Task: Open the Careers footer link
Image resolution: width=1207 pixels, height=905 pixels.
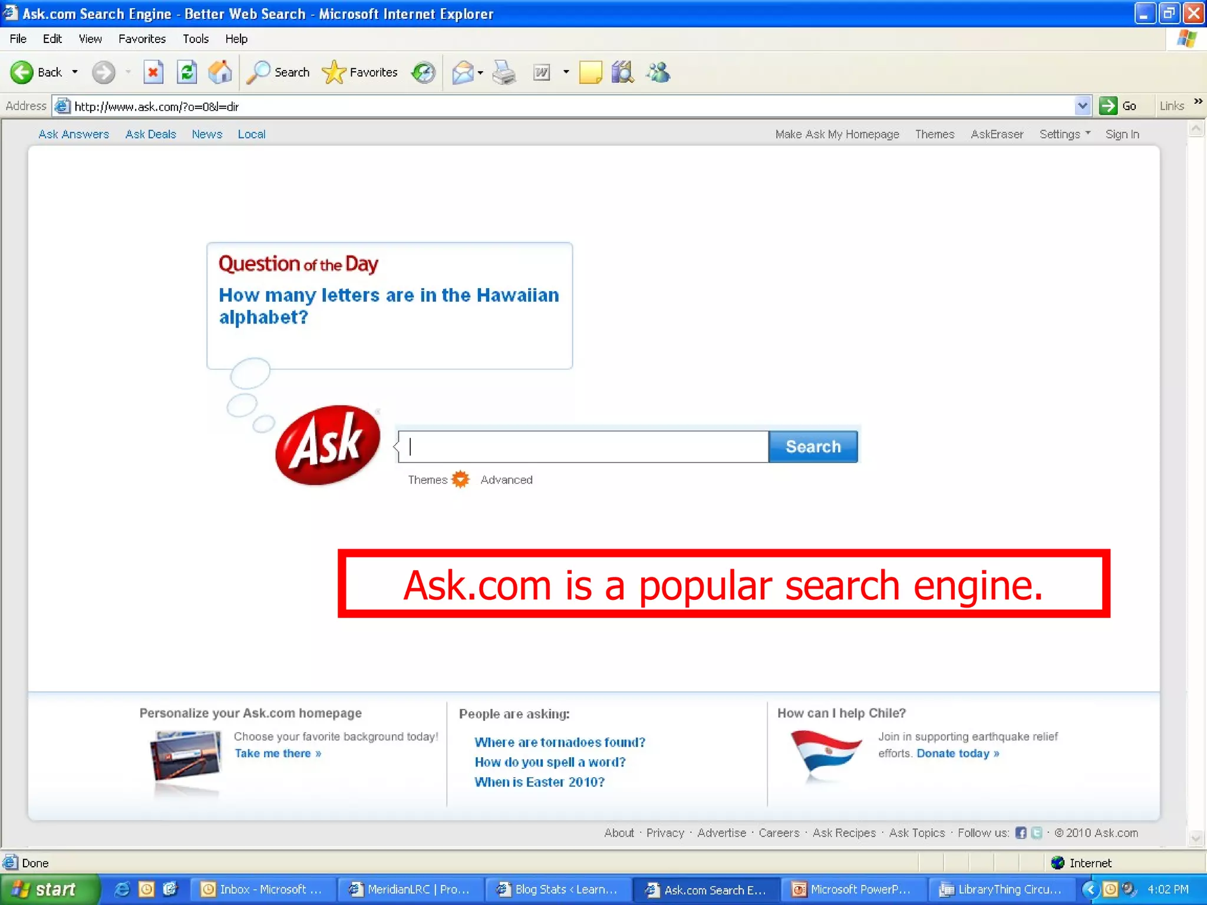Action: 779,833
